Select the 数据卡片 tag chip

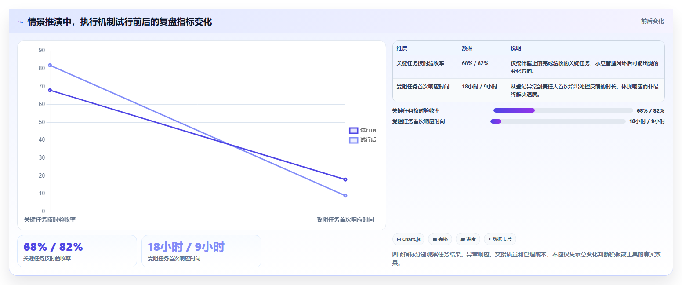coord(500,239)
